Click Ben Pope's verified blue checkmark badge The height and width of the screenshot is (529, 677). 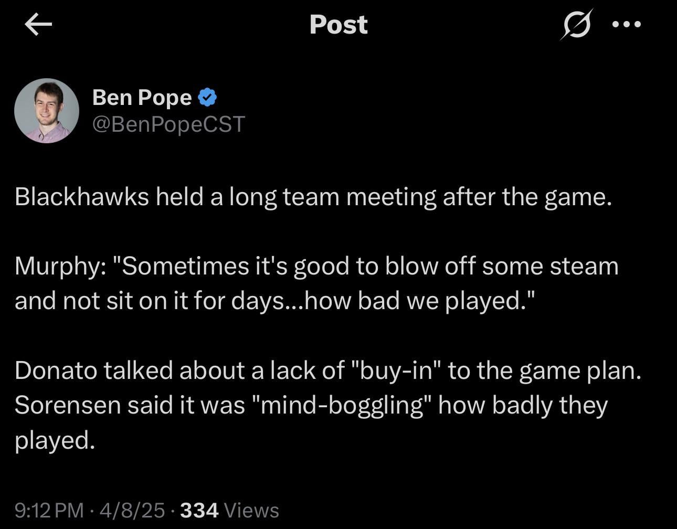208,97
